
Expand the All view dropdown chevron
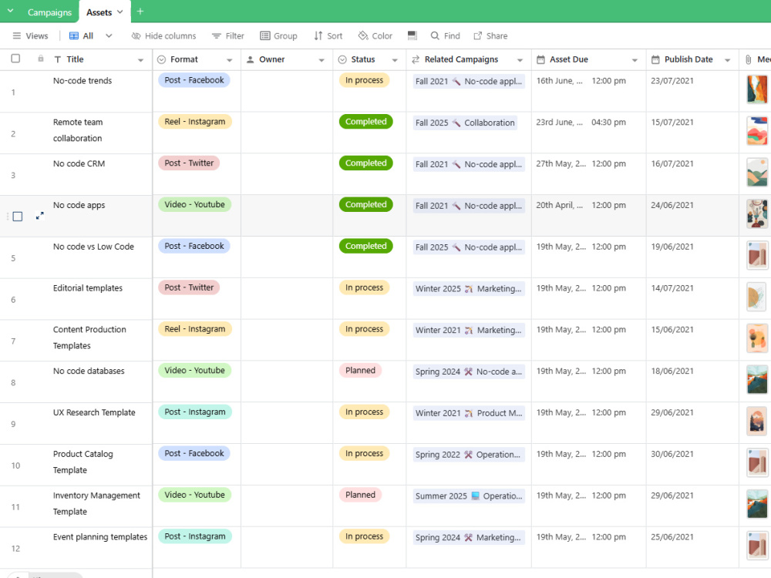pyautogui.click(x=109, y=36)
